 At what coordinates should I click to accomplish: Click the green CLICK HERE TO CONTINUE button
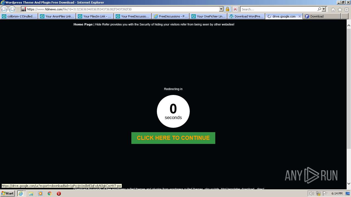pyautogui.click(x=173, y=138)
